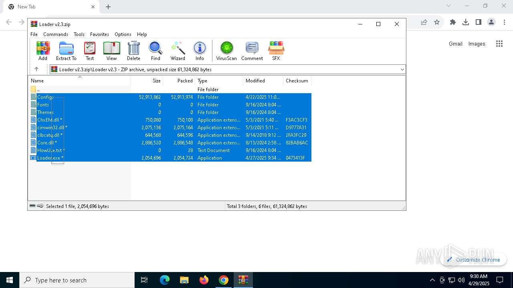Open Microsoft Edge from taskbar
Image resolution: width=513 pixels, height=288 pixels.
(165, 280)
